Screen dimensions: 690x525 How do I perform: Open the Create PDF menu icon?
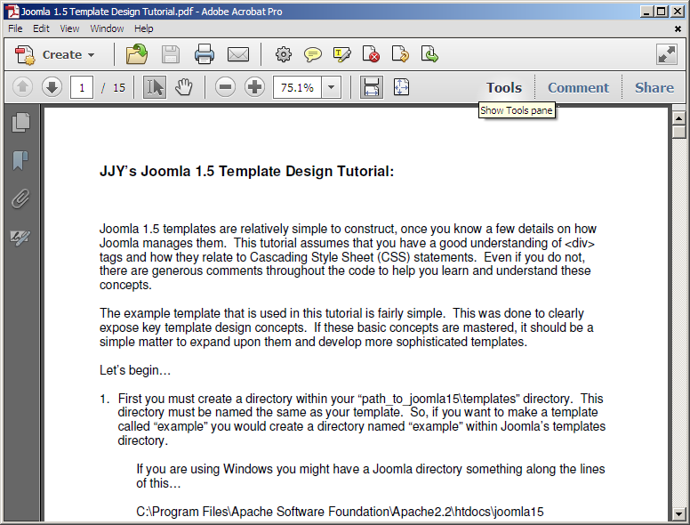tap(25, 55)
